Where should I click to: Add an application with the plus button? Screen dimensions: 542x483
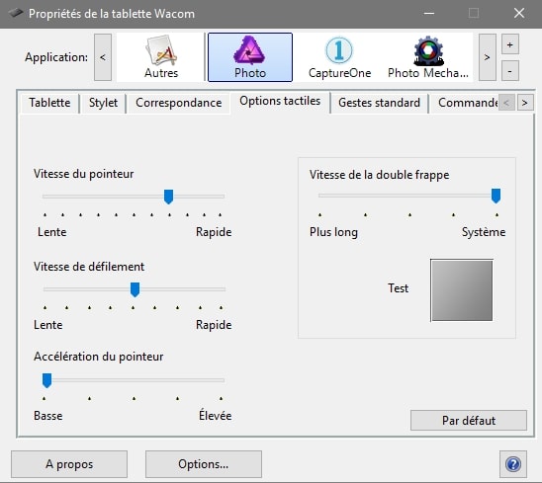[x=509, y=44]
